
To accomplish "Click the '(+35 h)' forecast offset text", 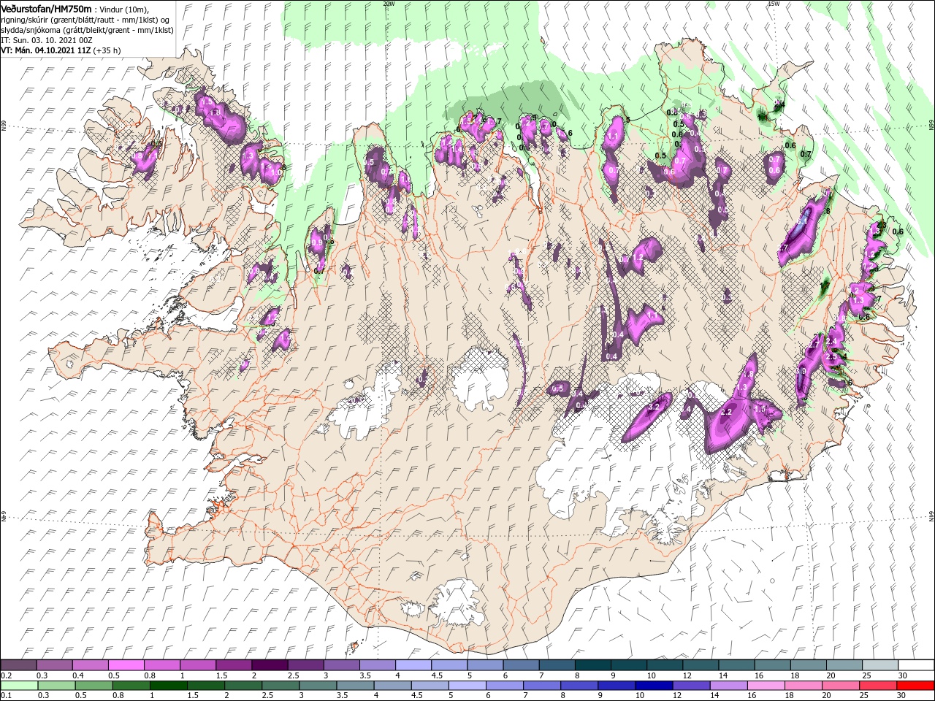I will click(x=107, y=50).
